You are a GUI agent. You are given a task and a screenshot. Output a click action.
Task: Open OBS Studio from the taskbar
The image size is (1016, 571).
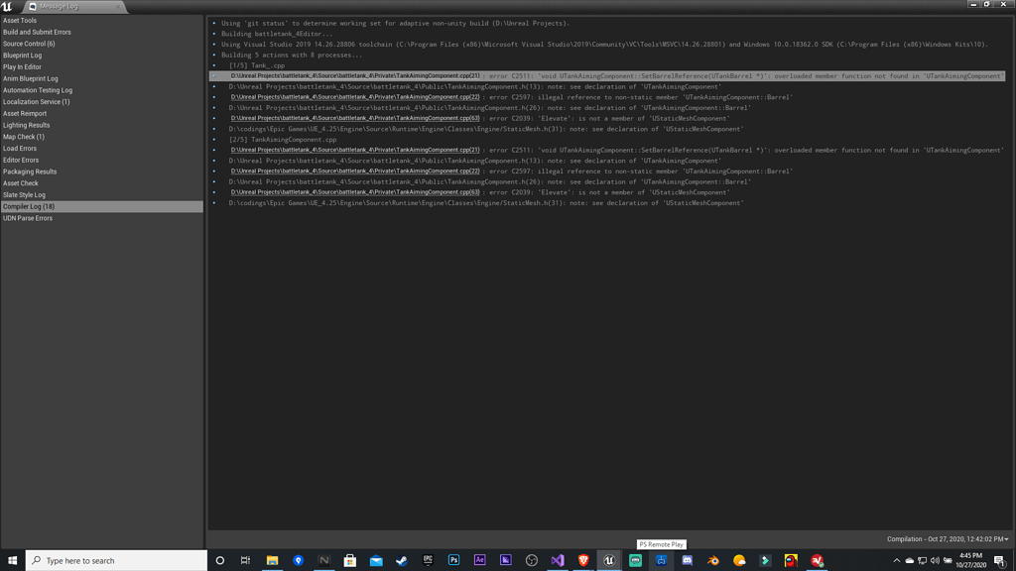point(532,561)
